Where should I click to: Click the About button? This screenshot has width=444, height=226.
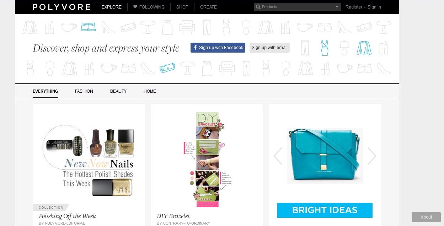click(x=426, y=217)
